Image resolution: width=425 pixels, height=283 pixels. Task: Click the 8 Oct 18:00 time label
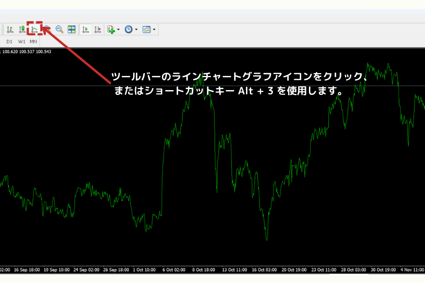(204, 270)
